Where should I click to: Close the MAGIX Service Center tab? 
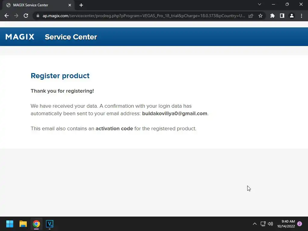coord(70,5)
